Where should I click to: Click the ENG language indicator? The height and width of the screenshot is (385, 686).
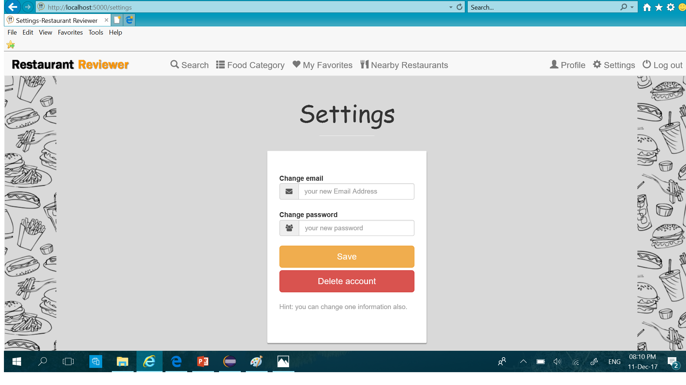(x=614, y=361)
